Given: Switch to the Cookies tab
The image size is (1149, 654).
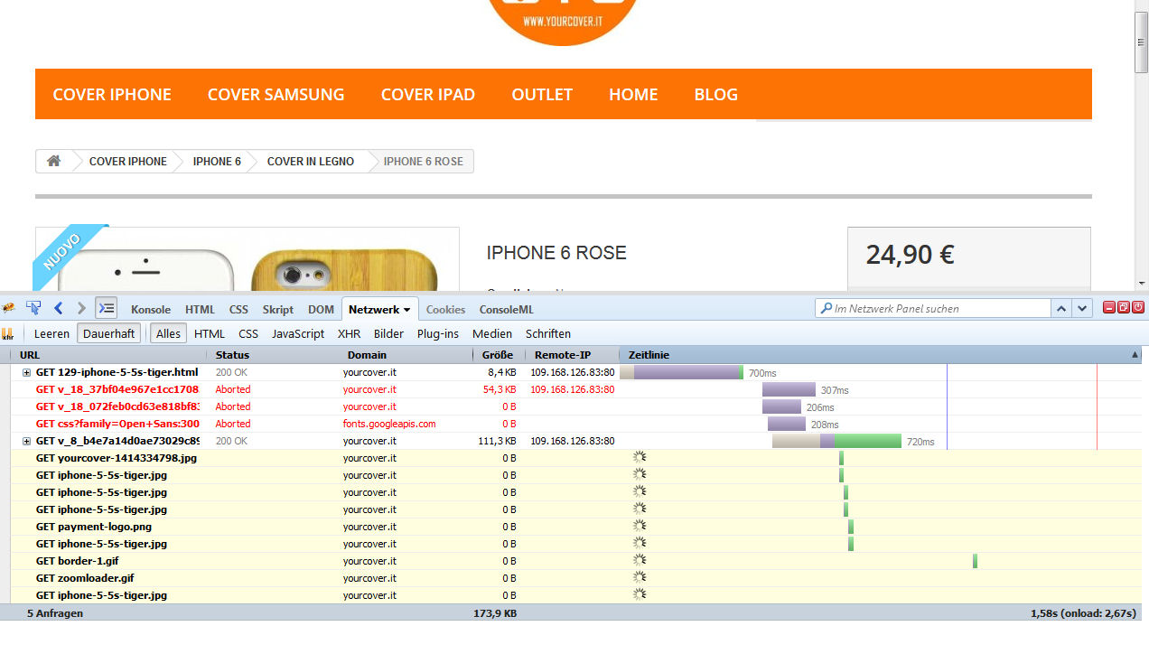Looking at the screenshot, I should coord(445,310).
